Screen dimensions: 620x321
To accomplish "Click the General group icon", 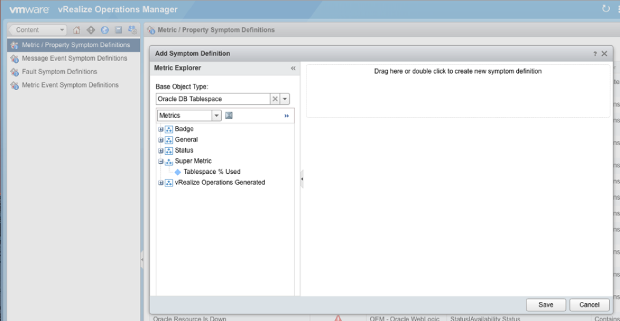I will point(169,140).
